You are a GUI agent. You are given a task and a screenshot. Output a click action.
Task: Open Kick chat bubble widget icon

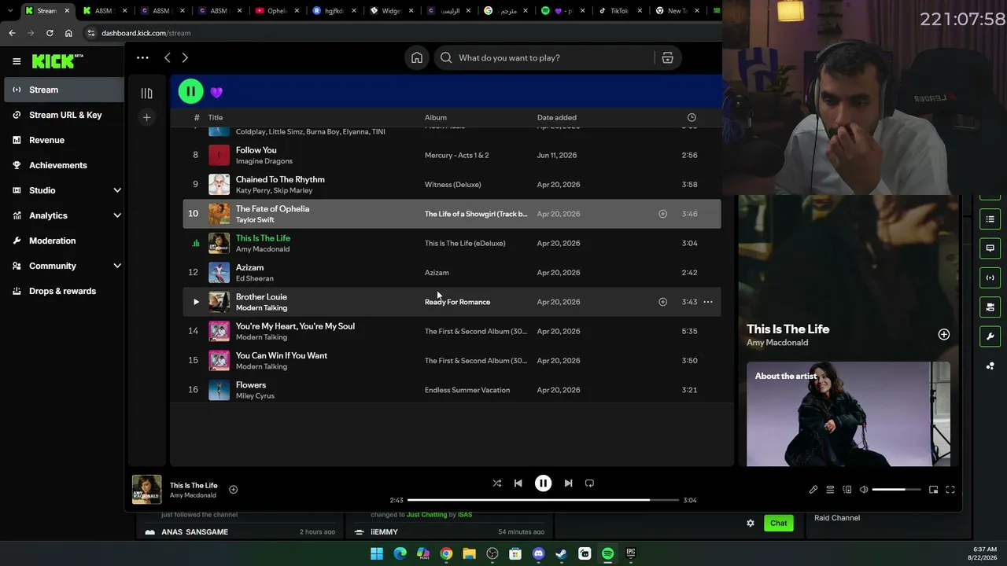tap(990, 248)
